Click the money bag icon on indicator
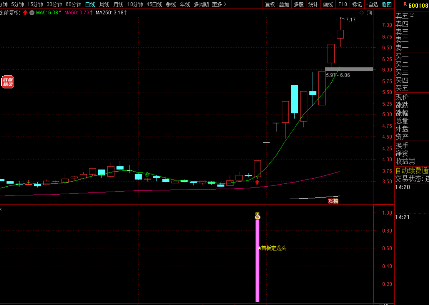This screenshot has width=429, height=305. [257, 216]
